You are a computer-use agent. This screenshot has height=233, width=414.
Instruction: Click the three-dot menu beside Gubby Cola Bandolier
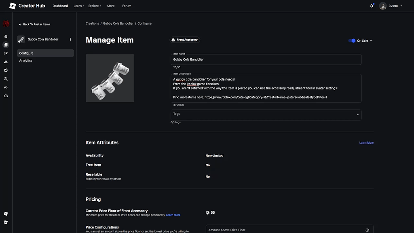pyautogui.click(x=70, y=39)
